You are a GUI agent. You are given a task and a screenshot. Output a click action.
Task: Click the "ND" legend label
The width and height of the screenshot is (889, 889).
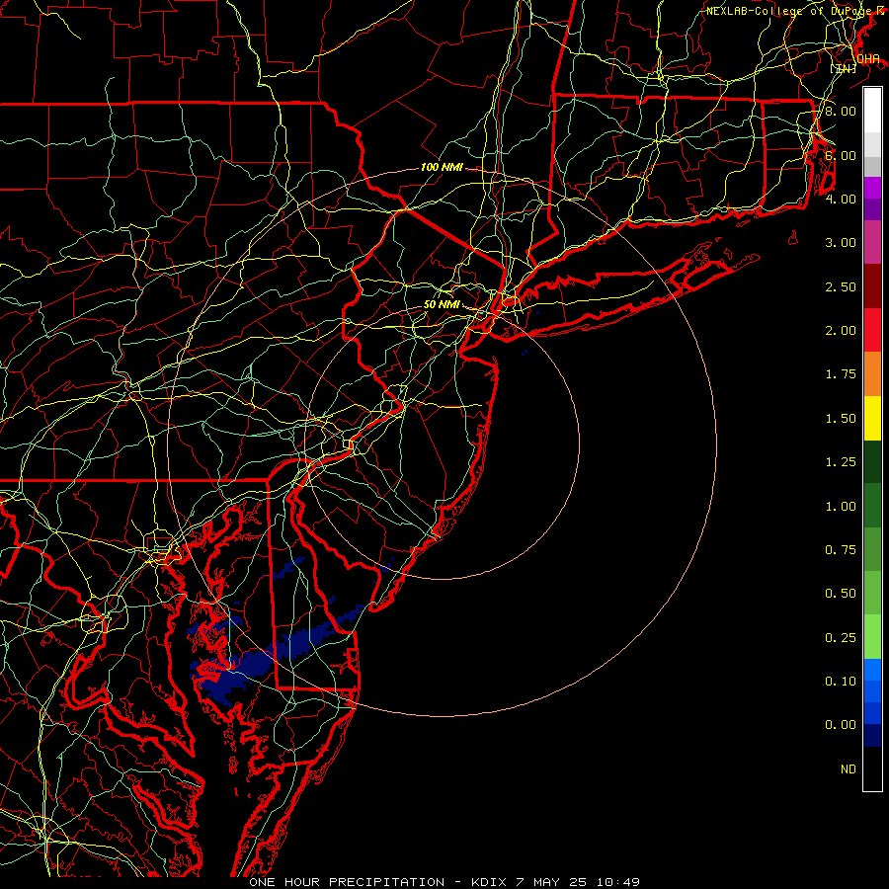pyautogui.click(x=849, y=769)
